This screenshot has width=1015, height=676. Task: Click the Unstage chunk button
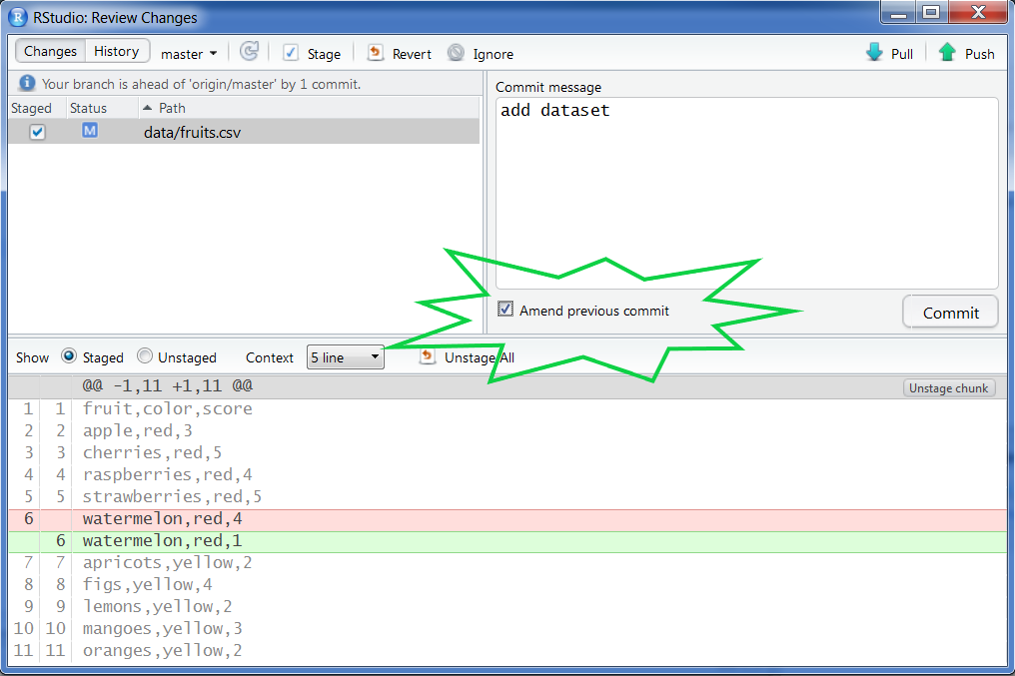click(948, 388)
